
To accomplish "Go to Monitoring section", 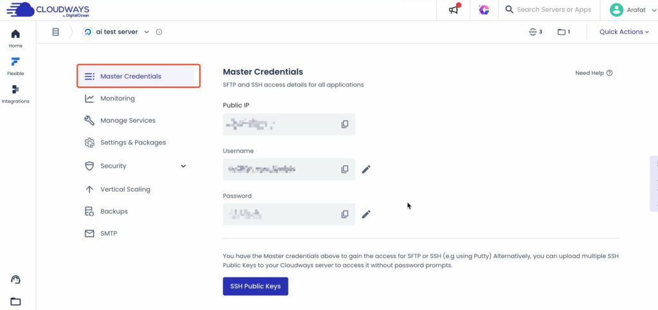I will tap(117, 99).
